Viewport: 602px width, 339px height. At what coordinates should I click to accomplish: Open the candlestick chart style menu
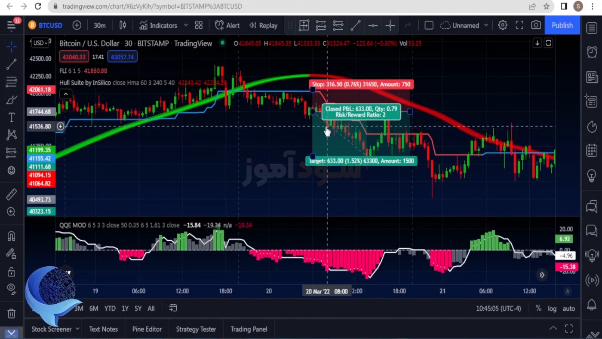tap(123, 25)
